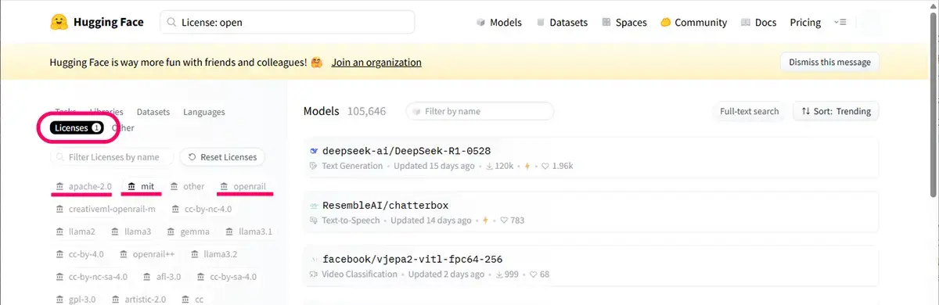939x305 pixels.
Task: Open the Hugging Face home logo
Action: tap(96, 22)
